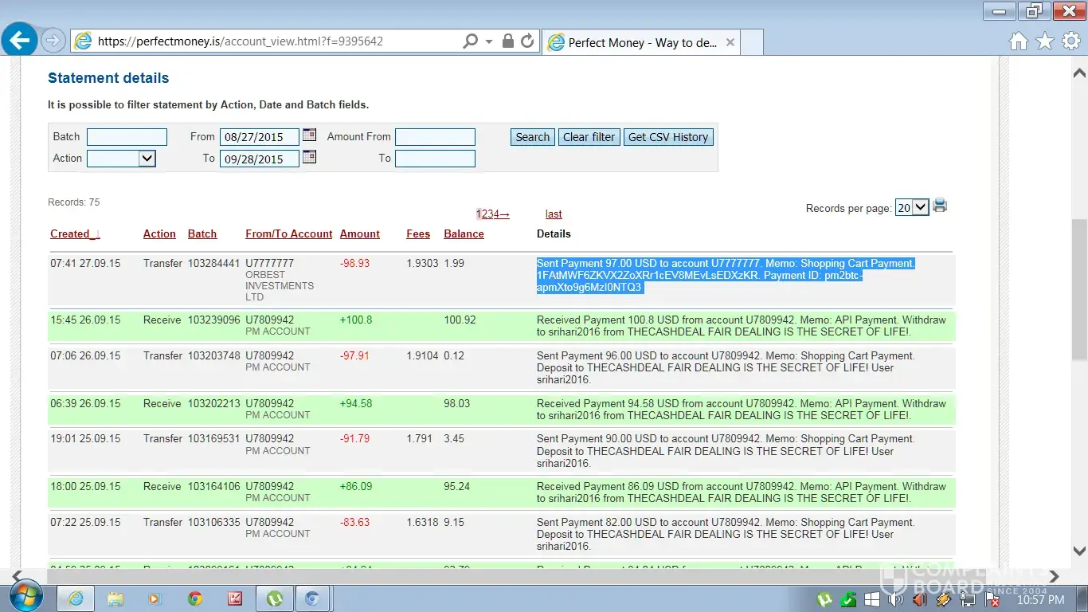Click the Search button
This screenshot has height=612, width=1088.
pos(532,137)
